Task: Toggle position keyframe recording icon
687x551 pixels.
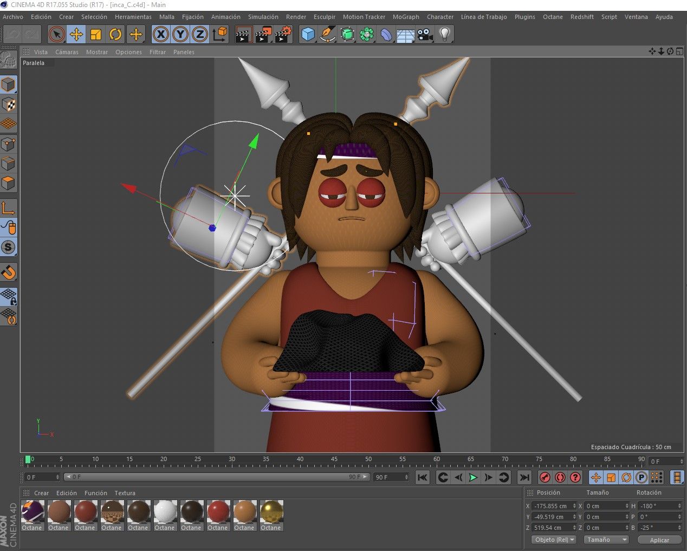Action: (x=596, y=477)
